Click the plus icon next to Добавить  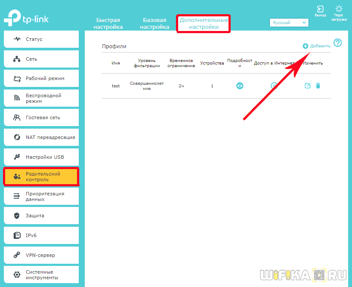coord(306,46)
